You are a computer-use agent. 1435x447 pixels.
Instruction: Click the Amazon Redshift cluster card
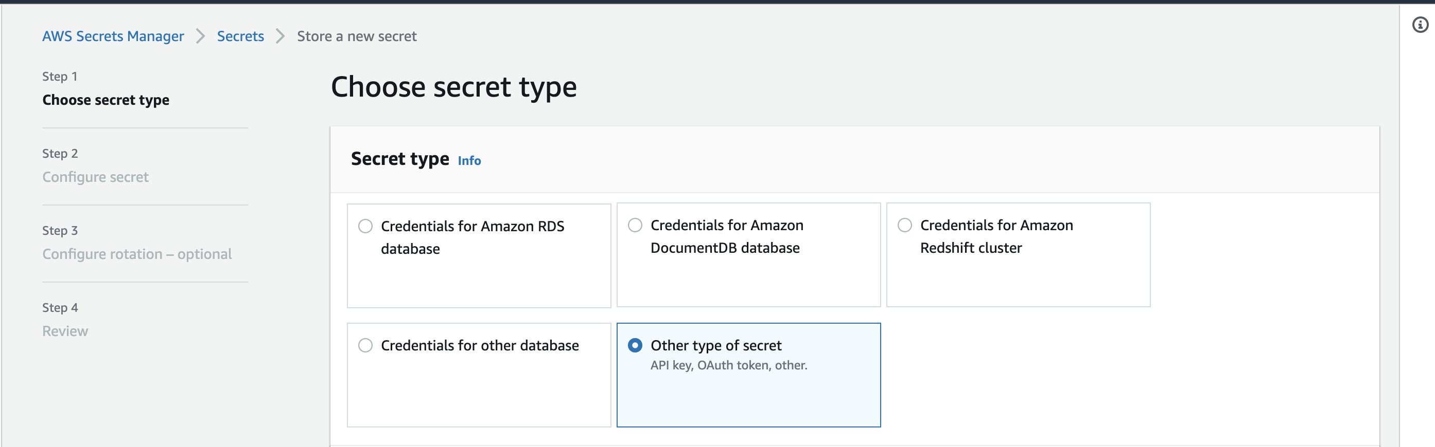(1018, 255)
